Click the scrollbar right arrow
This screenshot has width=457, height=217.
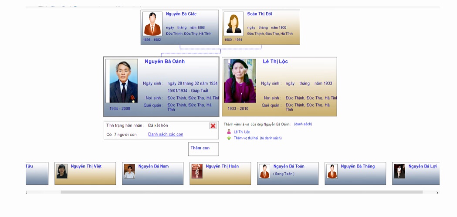coord(437,192)
